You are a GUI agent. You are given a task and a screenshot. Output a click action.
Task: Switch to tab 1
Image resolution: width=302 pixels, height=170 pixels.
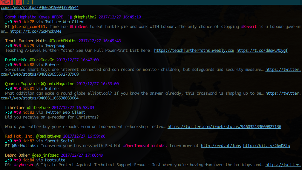(x=18, y=2)
